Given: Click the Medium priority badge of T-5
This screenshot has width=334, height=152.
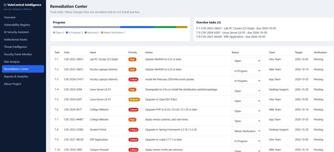Looking at the screenshot, I should point(134,100).
